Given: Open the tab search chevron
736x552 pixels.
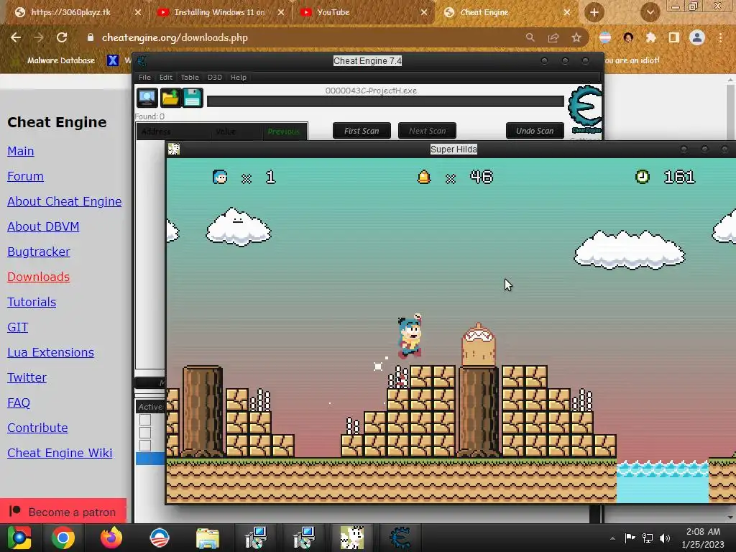Looking at the screenshot, I should click(x=650, y=12).
